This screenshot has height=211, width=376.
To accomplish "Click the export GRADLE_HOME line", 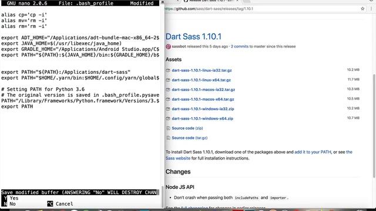I will 80,49.
